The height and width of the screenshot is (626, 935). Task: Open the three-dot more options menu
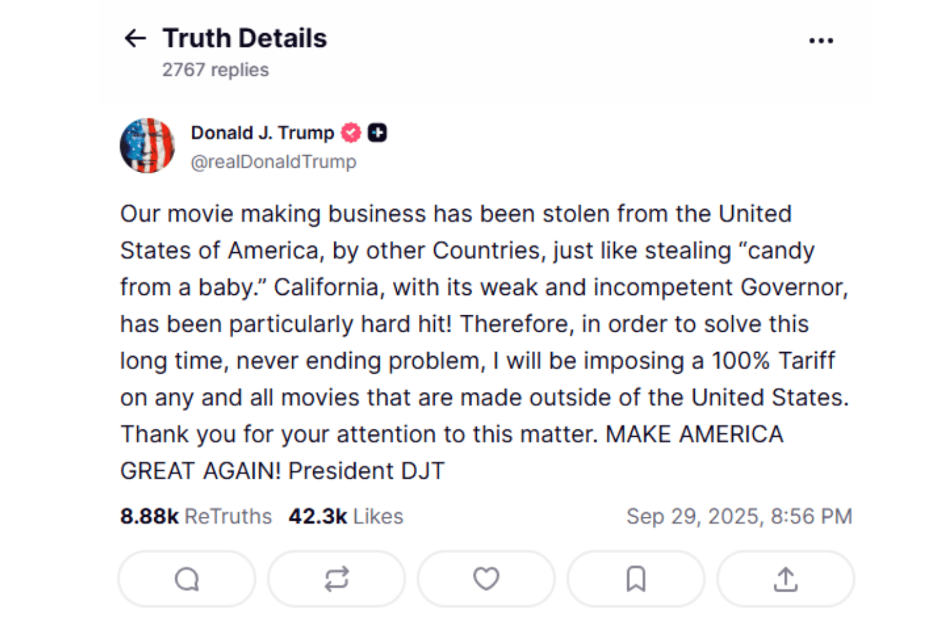pos(820,40)
